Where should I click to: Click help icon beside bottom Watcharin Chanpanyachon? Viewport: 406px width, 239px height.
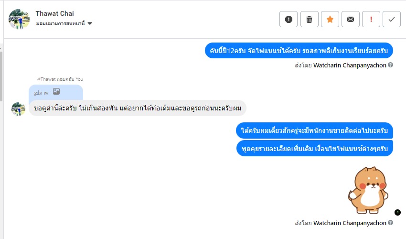click(x=391, y=223)
